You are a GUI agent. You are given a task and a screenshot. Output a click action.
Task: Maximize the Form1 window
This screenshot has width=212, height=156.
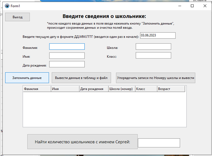point(192,6)
